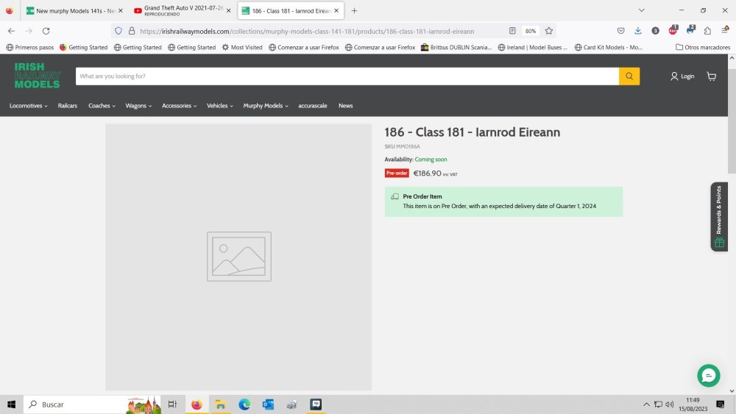This screenshot has width=736, height=414.
Task: Click the product search input field
Action: (346, 76)
